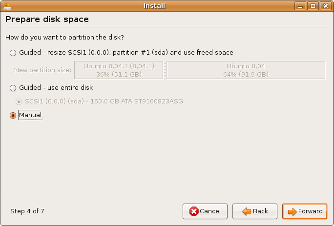Click the Manual option label text

coord(30,115)
